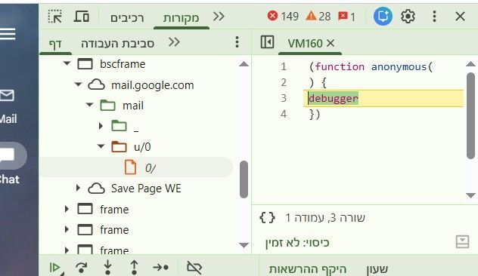The width and height of the screenshot is (478, 276).
Task: Collapse the bscframe tree node
Action: click(67, 63)
